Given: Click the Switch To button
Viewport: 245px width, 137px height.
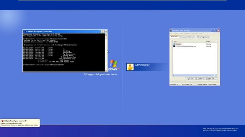Looking at the screenshot, I should 201,79.
